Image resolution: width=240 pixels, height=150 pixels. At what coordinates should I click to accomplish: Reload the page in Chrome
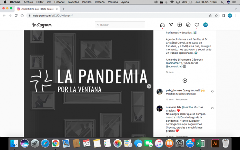(x=16, y=16)
